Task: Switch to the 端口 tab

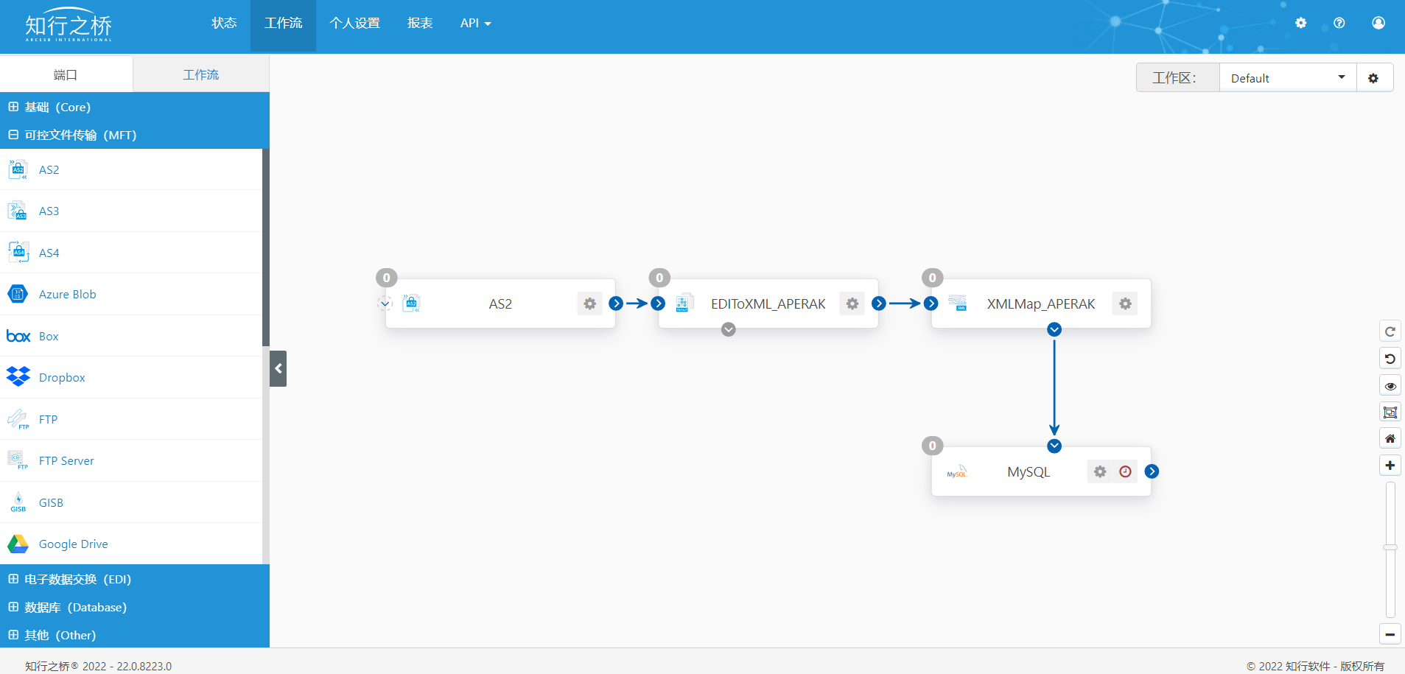Action: (66, 74)
